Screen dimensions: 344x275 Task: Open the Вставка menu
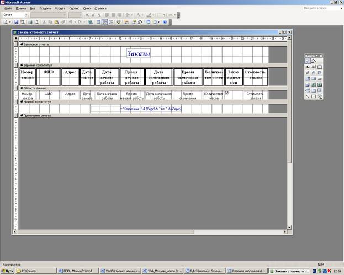45,9
